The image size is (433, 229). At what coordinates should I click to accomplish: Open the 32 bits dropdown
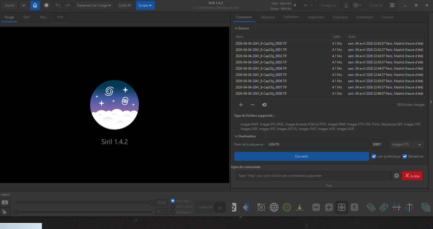click(376, 5)
